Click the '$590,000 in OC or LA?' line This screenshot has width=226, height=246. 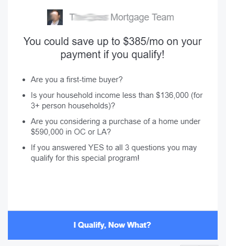pyautogui.click(x=71, y=132)
